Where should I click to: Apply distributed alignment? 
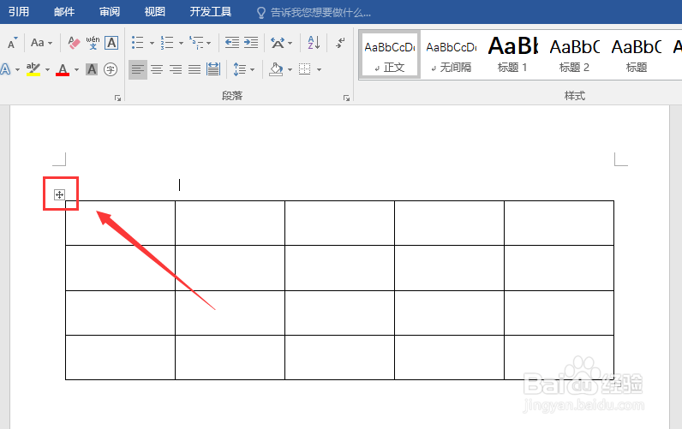(213, 69)
